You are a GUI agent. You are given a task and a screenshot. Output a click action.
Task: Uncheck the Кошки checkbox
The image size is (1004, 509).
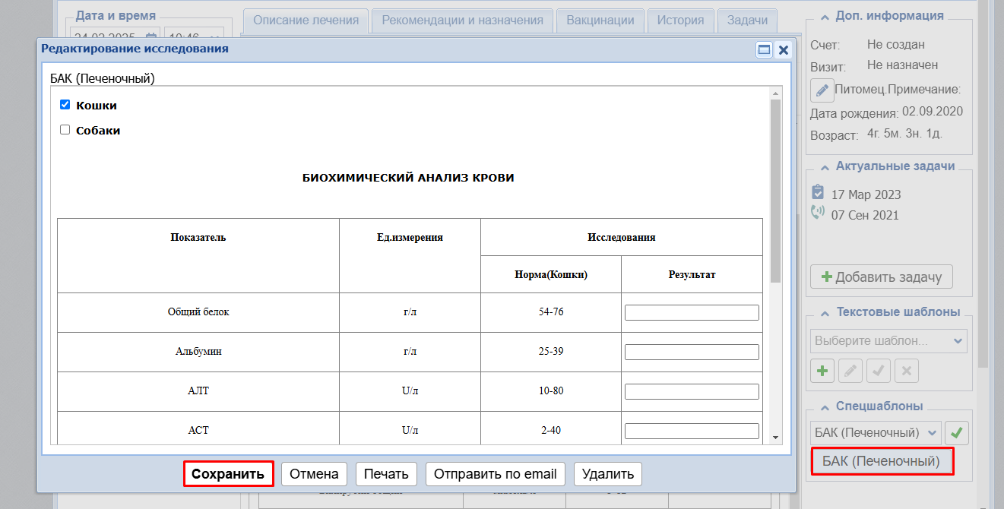tap(65, 105)
